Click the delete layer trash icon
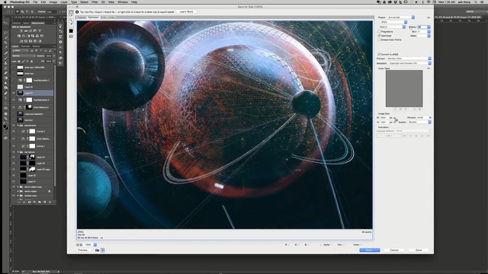The height and width of the screenshot is (274, 488). pos(50,202)
